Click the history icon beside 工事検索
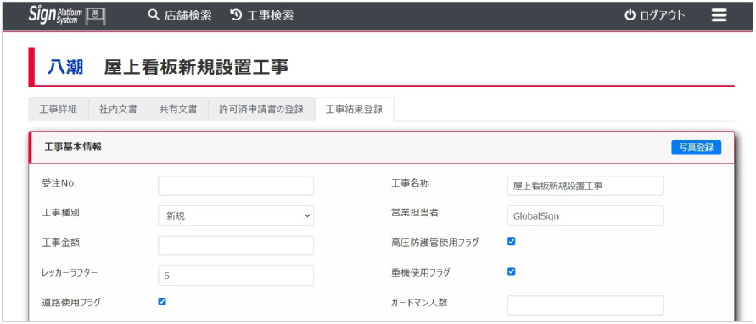Screen dimensions: 756x324 pyautogui.click(x=236, y=15)
